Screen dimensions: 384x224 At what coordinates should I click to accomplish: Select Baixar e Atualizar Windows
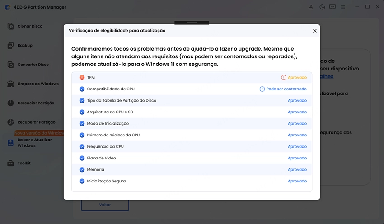(x=34, y=143)
